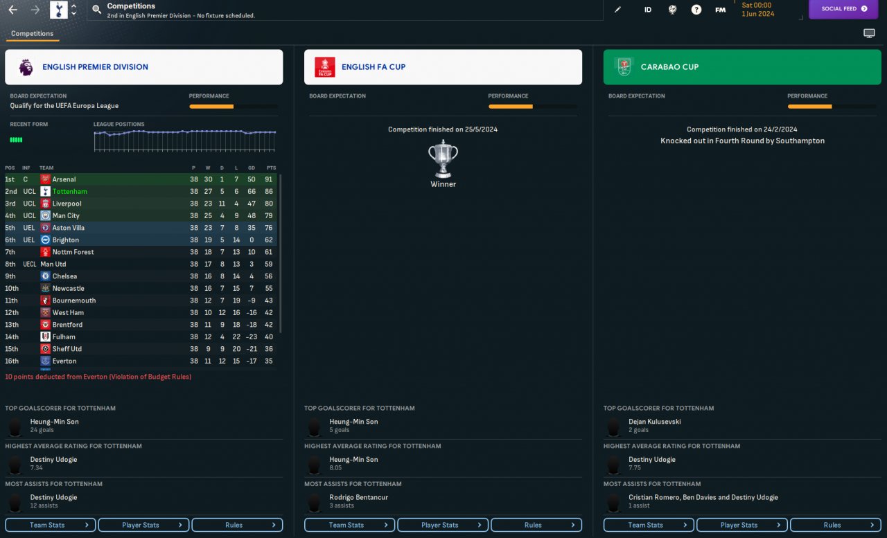
Task: Click the Nottm Forest badge in table
Action: [x=45, y=252]
